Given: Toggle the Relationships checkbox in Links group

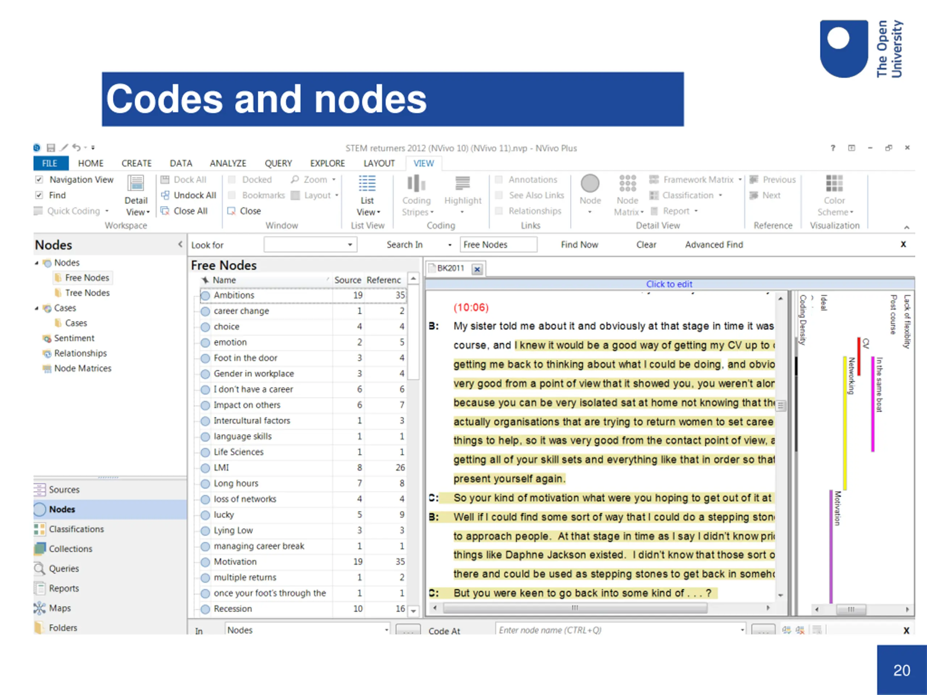Looking at the screenshot, I should click(499, 211).
